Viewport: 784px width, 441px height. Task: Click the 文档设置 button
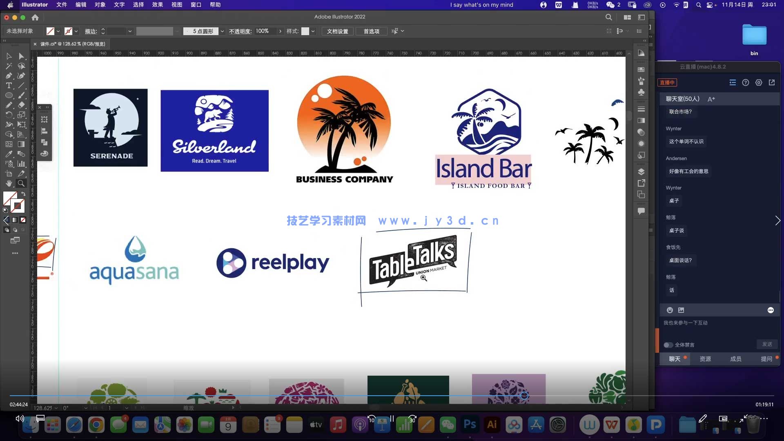coord(337,31)
